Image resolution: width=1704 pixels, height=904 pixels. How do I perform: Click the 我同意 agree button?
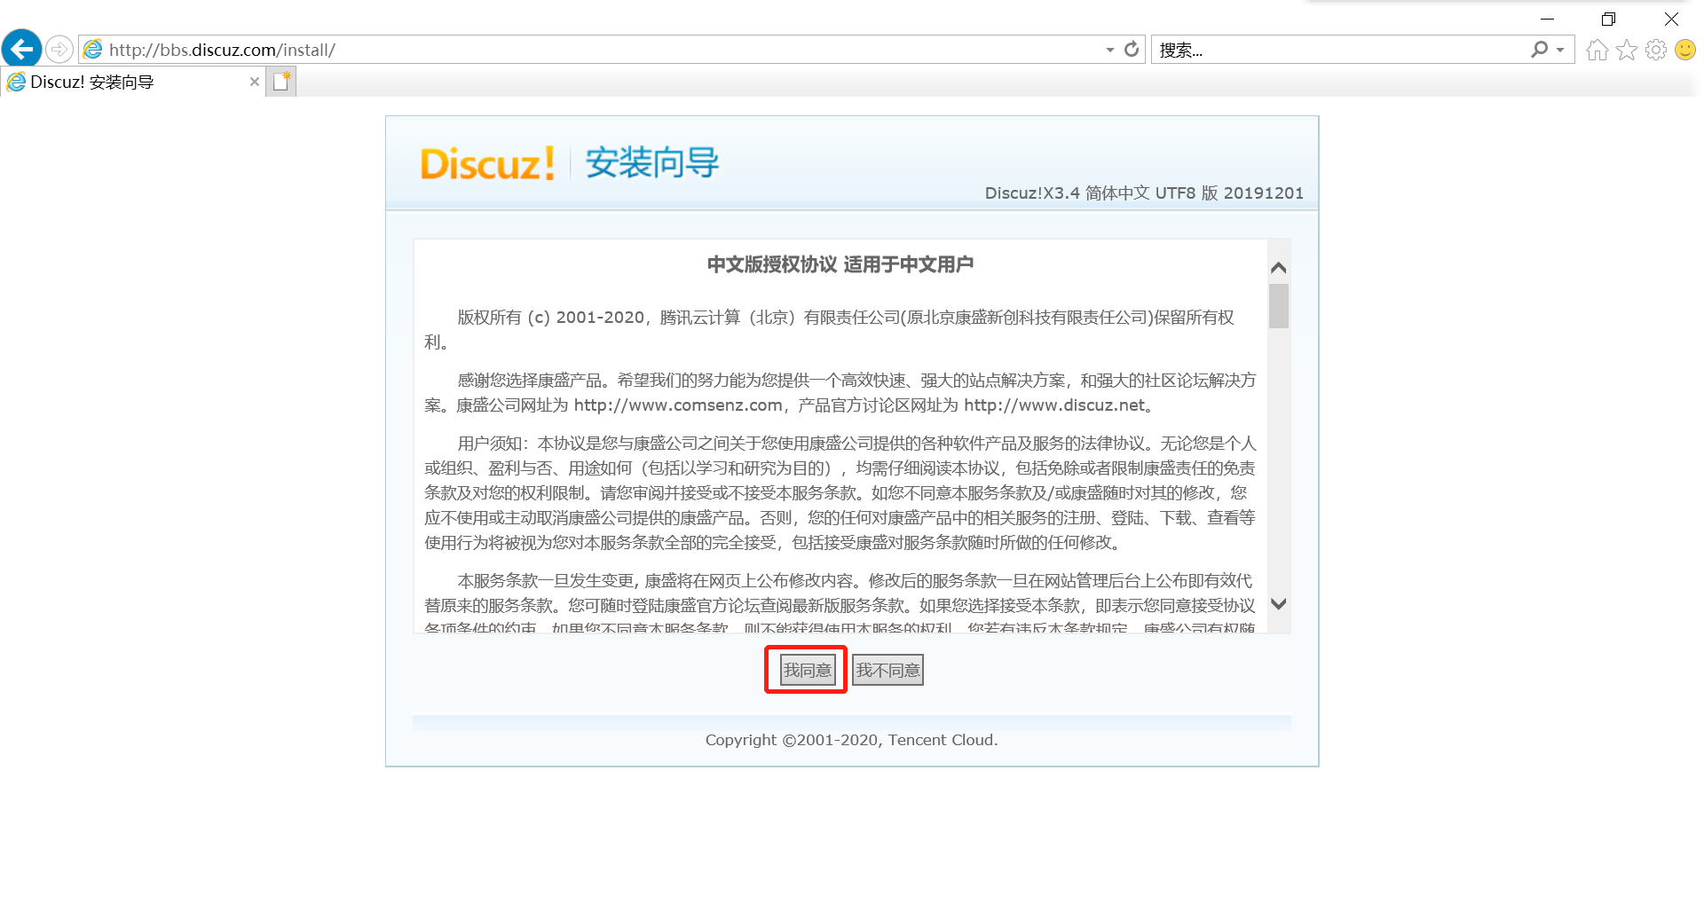807,670
